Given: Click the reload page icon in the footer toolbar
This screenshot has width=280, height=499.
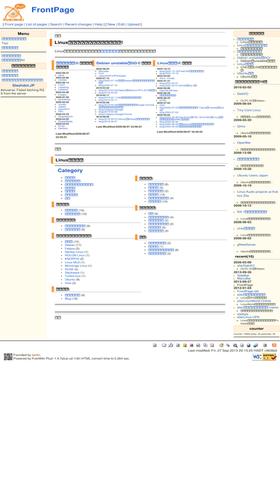Looking at the screenshot, I should (x=155, y=346).
